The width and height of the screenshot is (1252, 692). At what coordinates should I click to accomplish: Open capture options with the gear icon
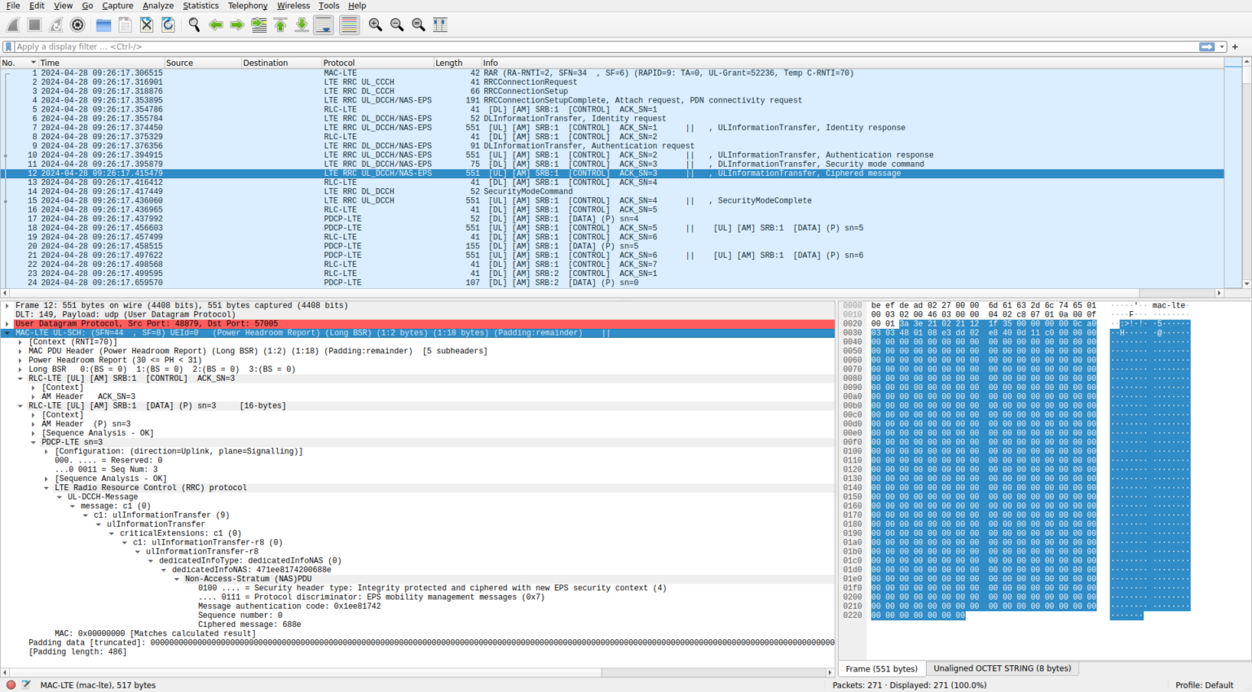(78, 24)
